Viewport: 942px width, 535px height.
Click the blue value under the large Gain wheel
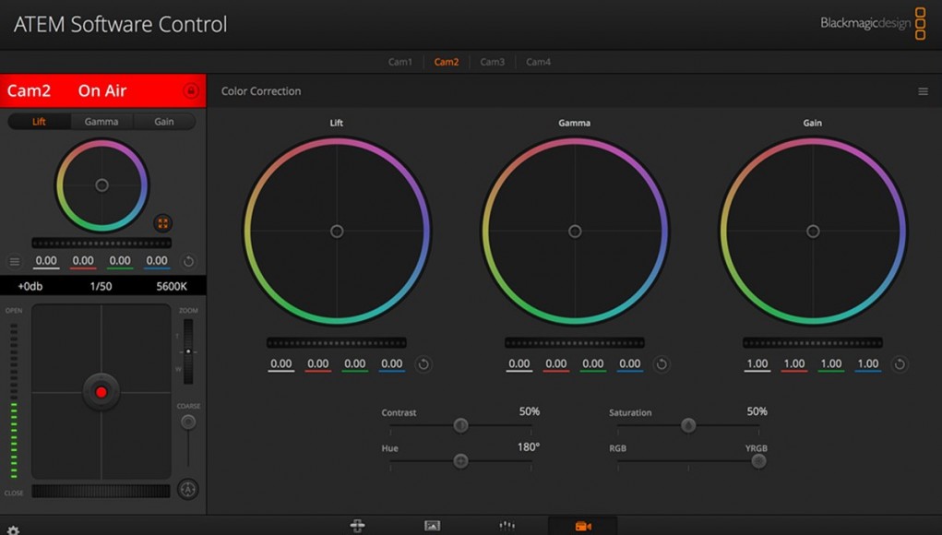pos(867,363)
